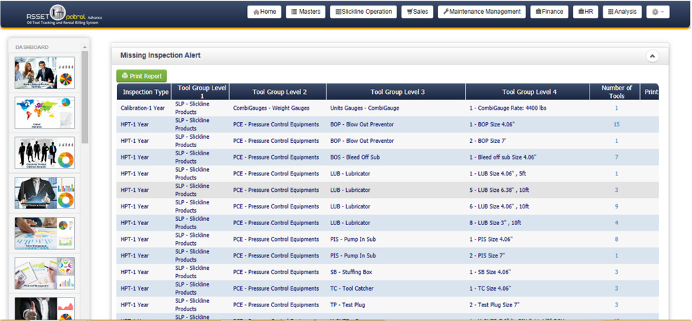Open the Finance menu

coord(549,12)
